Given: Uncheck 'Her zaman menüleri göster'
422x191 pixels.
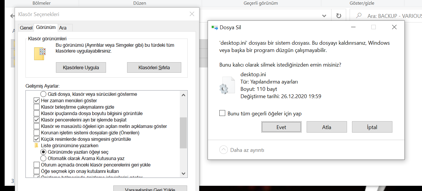Looking at the screenshot, I should 37,100.
